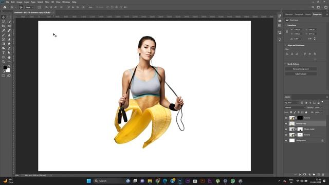The image size is (329, 185).
Task: Switch to the Paragraph tab
Action: [x=299, y=14]
